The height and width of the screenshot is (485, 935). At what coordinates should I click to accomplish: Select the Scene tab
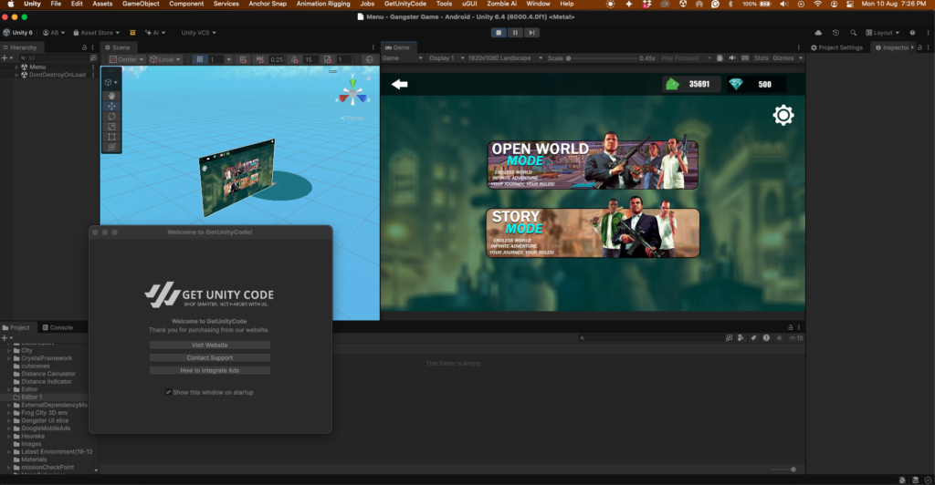118,47
